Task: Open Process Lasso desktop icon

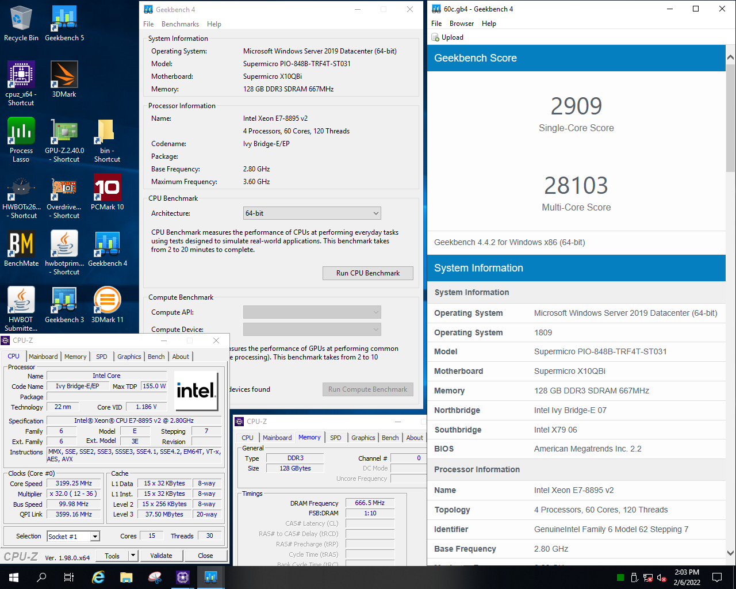Action: coord(21,140)
